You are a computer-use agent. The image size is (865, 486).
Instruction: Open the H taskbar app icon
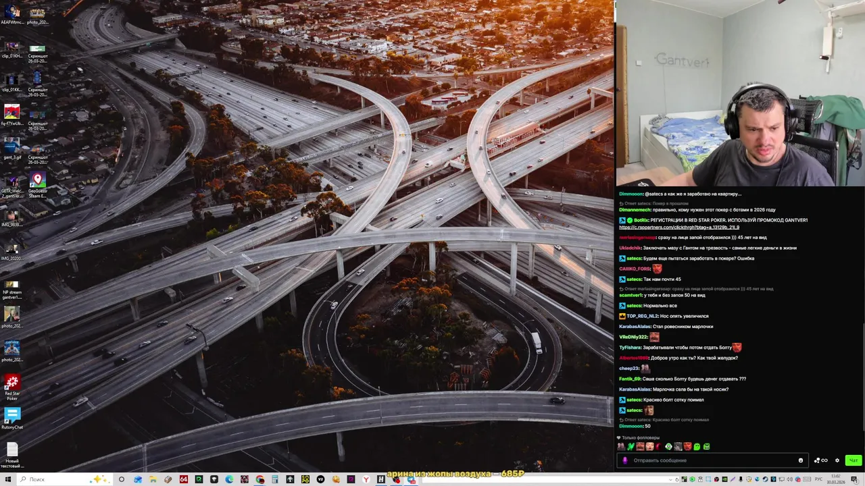(x=381, y=479)
